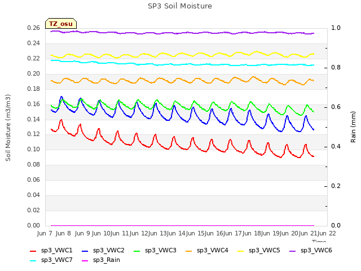Click the 0.26 left axis tick label
Screen dimensions: 361x271
(33, 28)
